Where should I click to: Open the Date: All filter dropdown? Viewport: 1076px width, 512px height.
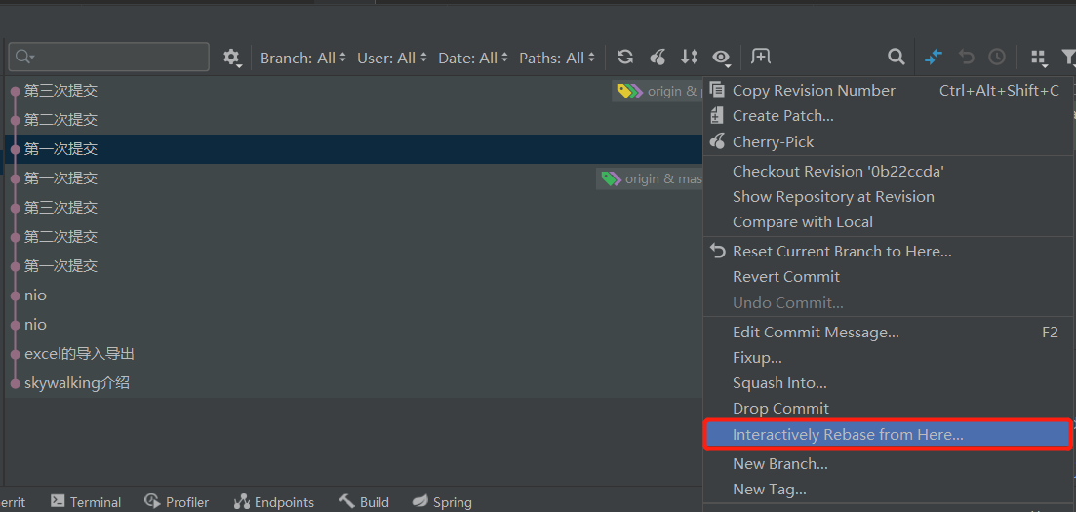click(473, 58)
